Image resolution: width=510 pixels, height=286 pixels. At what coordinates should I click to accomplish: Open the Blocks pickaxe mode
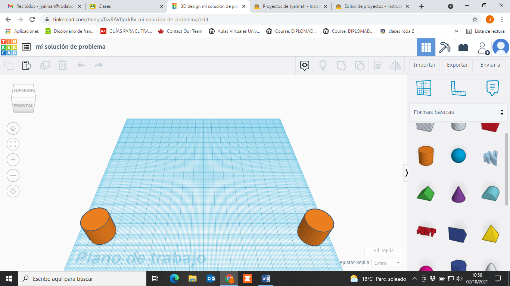tap(445, 47)
